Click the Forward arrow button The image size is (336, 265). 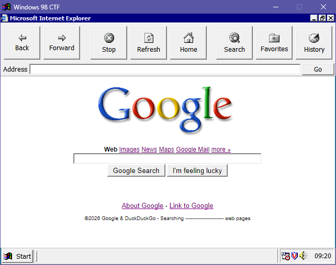tap(62, 43)
